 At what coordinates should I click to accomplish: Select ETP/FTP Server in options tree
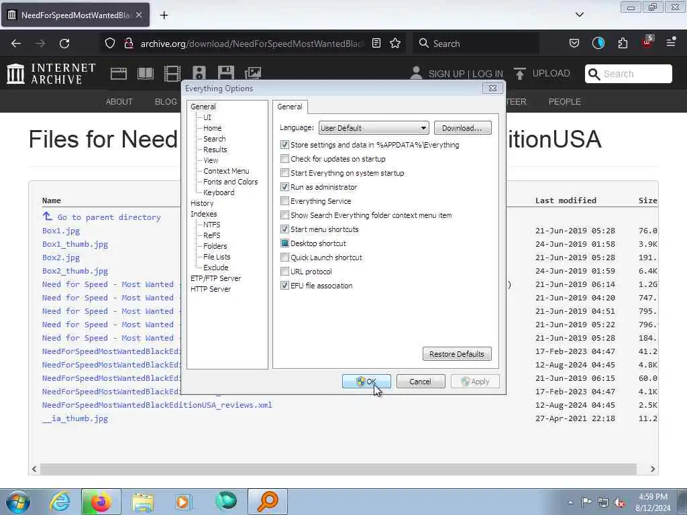pyautogui.click(x=215, y=278)
